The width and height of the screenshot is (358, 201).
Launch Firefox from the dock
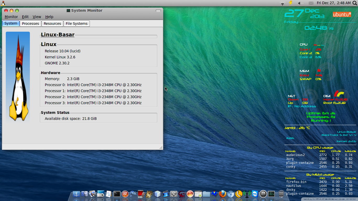(223, 194)
